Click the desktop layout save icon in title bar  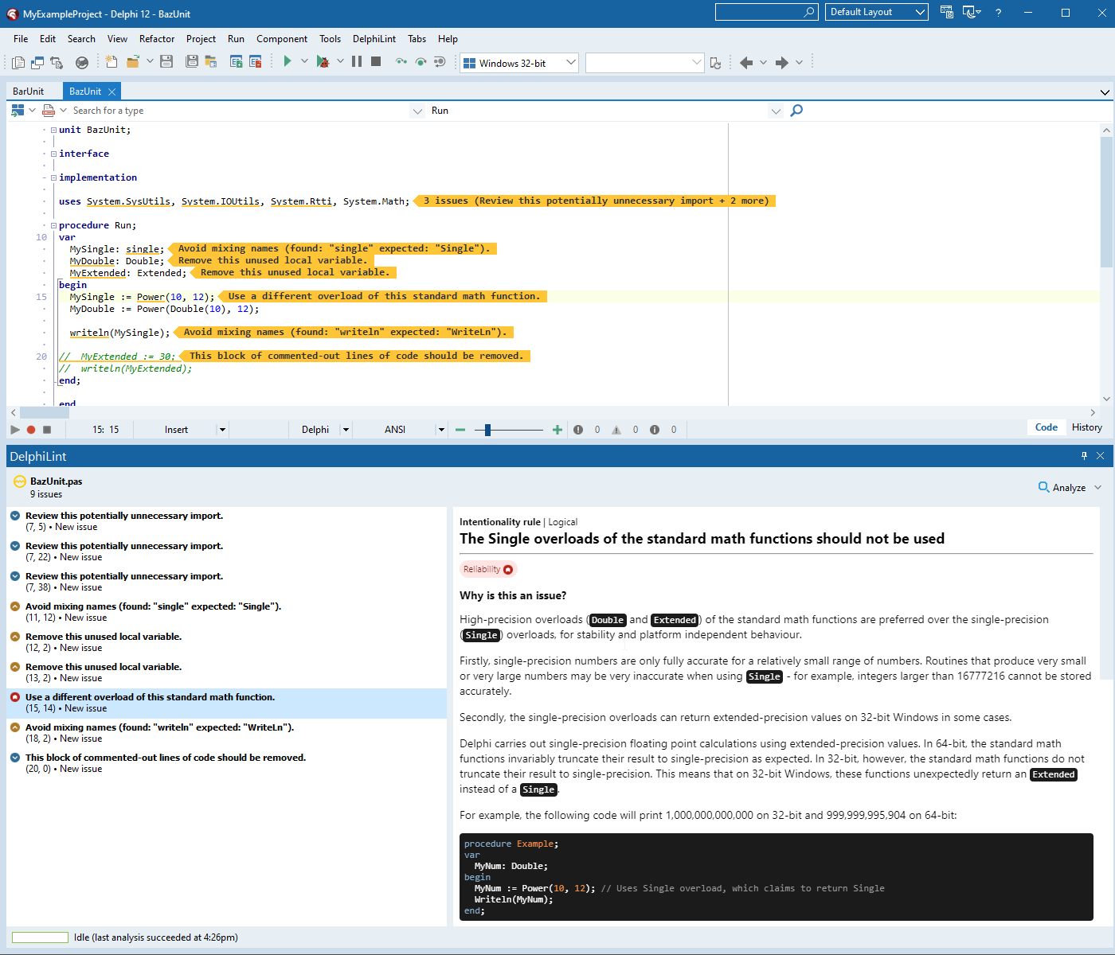click(947, 12)
